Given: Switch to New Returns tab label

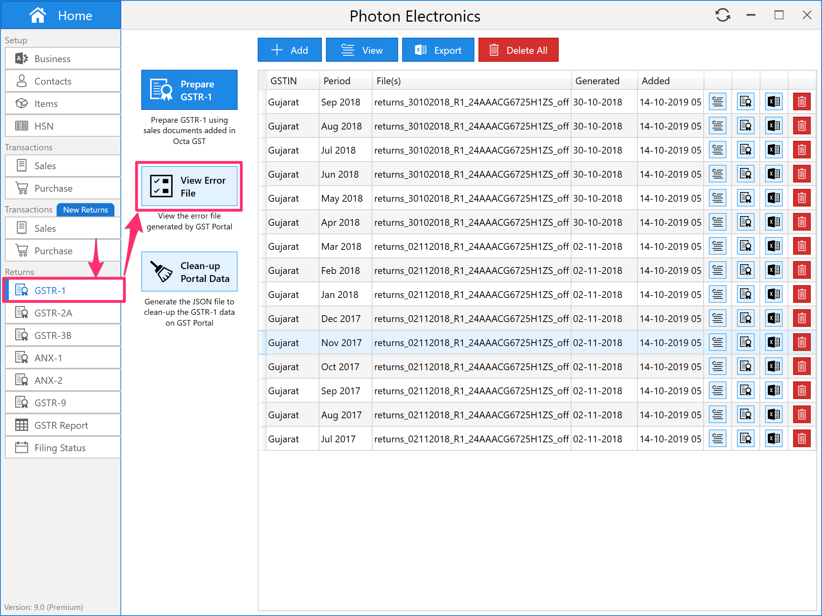Looking at the screenshot, I should (85, 210).
